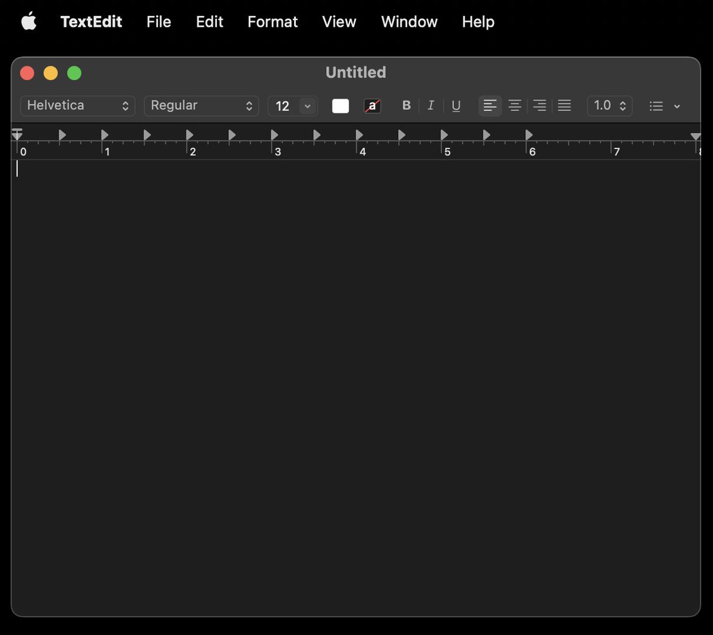Click the Untitled window title
This screenshot has width=713, height=635.
pos(356,72)
